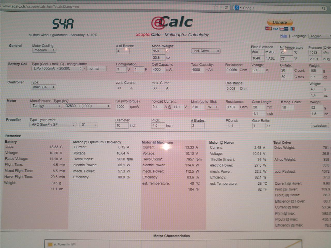The image size is (331, 248).
Task: Click the browser URL address bar
Action: (103, 7)
